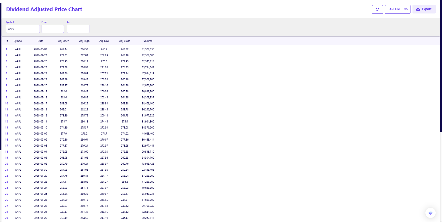The height and width of the screenshot is (222, 442).
Task: Click the To date input field
Action: pos(78,29)
